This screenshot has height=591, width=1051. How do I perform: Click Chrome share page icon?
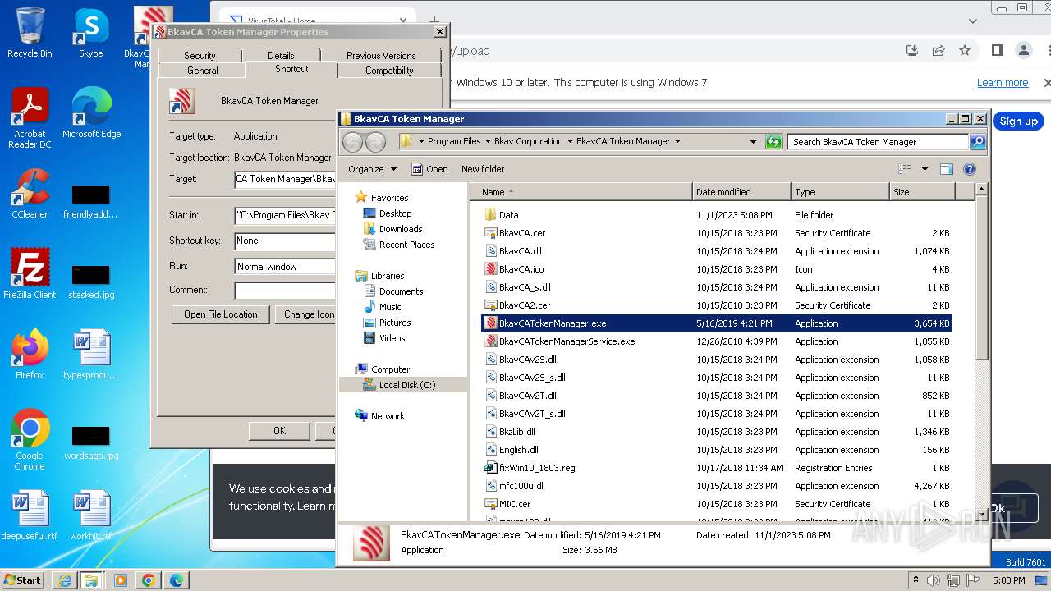(x=939, y=51)
